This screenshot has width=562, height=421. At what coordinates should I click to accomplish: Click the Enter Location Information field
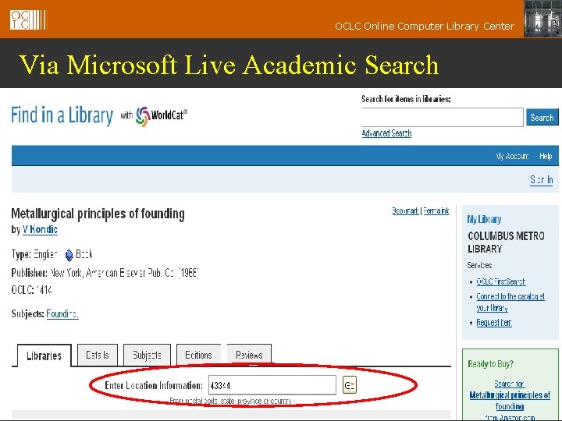click(272, 385)
